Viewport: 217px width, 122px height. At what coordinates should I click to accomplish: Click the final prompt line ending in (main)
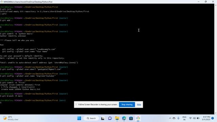tap(33, 100)
